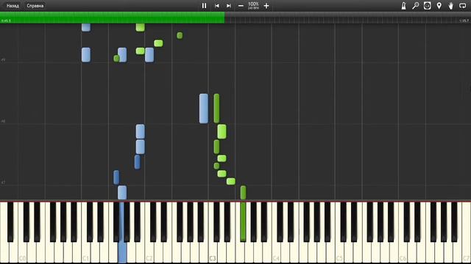Skip back to the previous section
This screenshot has width=471, height=264.
(x=216, y=6)
